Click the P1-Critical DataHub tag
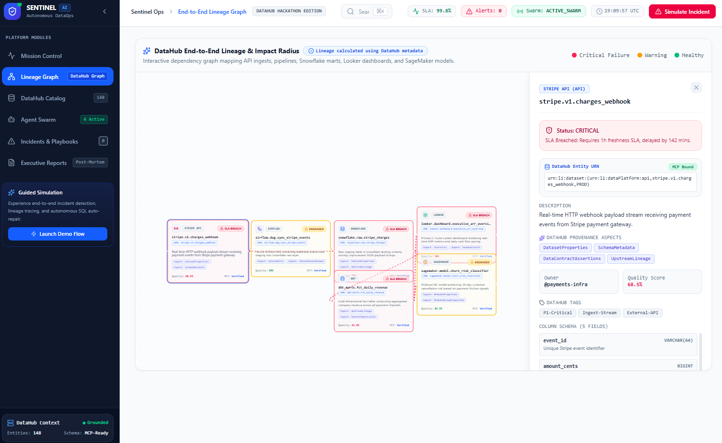This screenshot has height=443, width=722. tap(558, 313)
